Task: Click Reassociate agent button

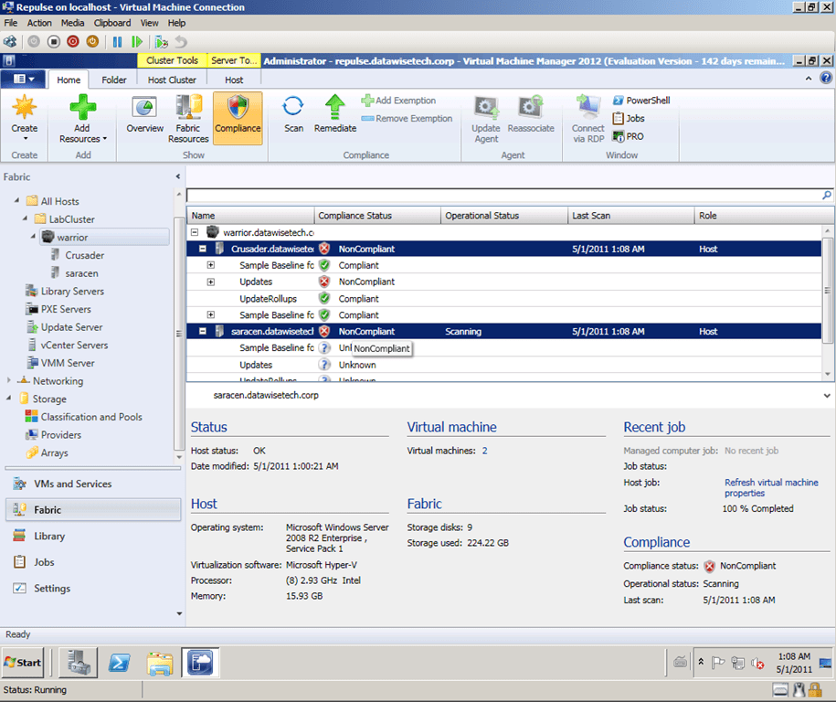Action: pyautogui.click(x=531, y=114)
